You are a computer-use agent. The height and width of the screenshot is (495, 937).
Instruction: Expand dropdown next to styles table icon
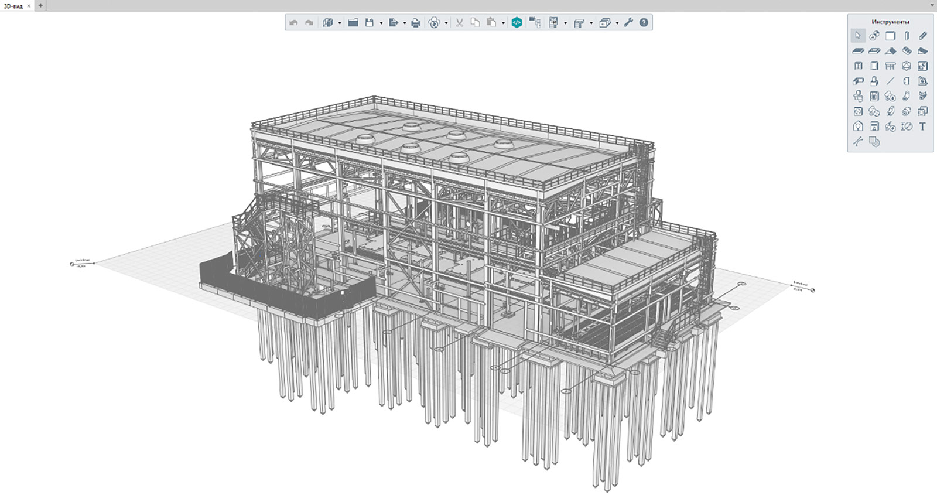pyautogui.click(x=591, y=23)
